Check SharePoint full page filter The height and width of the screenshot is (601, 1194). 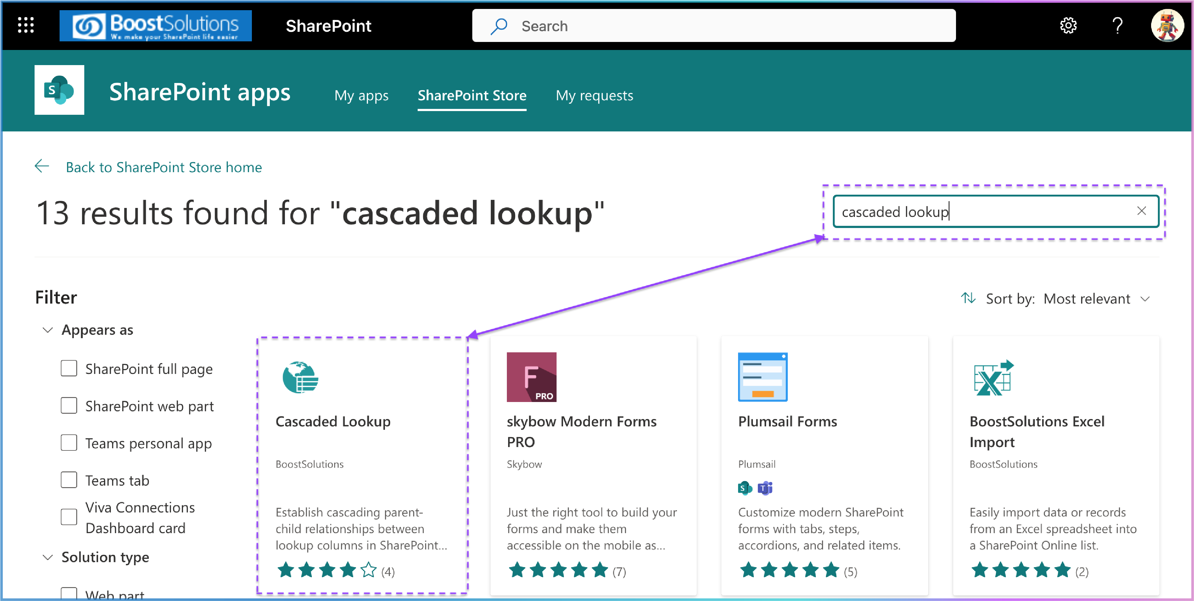click(x=69, y=368)
